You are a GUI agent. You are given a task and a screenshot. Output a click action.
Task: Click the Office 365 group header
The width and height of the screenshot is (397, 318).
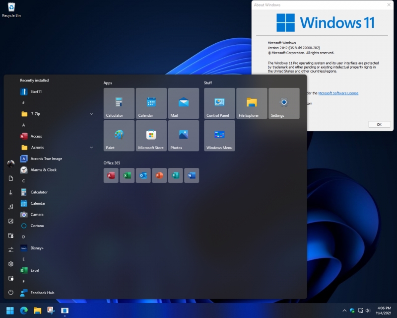pyautogui.click(x=112, y=163)
